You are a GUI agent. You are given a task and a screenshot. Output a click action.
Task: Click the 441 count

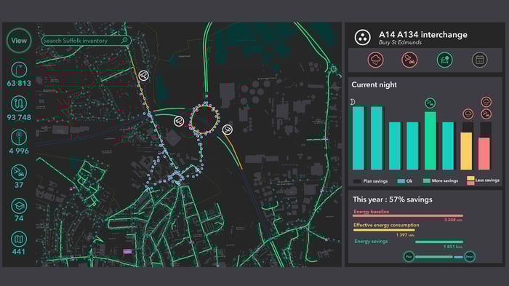pyautogui.click(x=19, y=252)
